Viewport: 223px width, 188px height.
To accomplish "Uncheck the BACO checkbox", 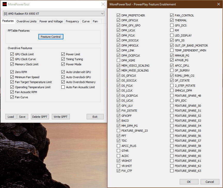I will (118, 121).
